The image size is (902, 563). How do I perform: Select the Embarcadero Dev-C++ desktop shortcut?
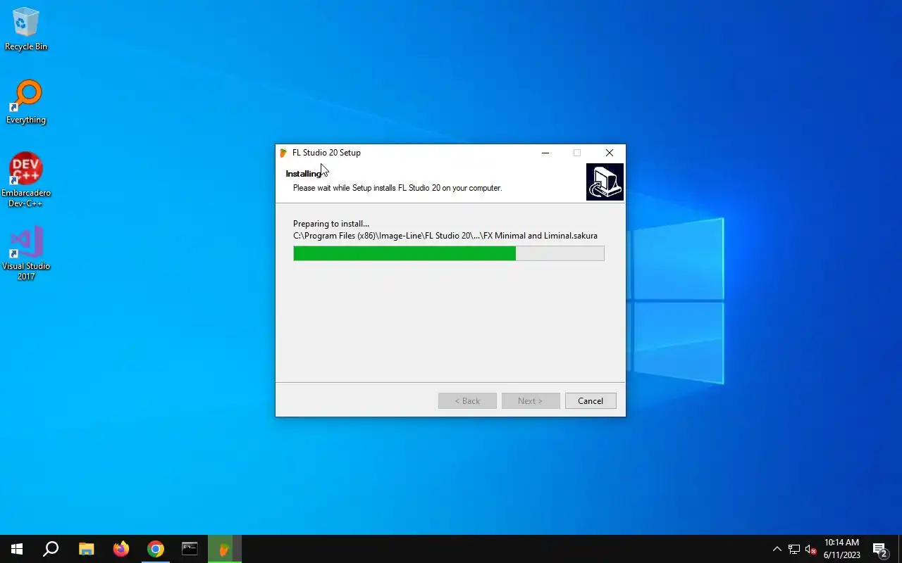(x=26, y=179)
